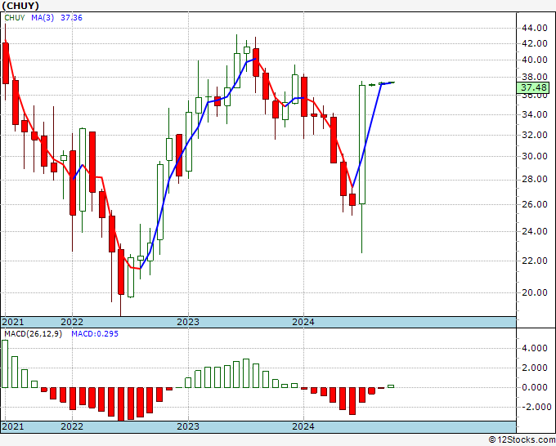Click 2023 on the price chart timeline
The height and width of the screenshot is (446, 556).
188,322
